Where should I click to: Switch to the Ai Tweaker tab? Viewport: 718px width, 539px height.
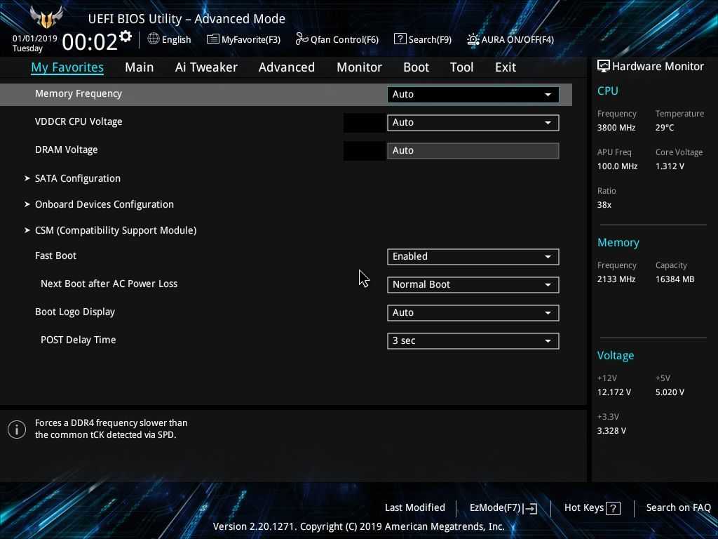tap(206, 67)
